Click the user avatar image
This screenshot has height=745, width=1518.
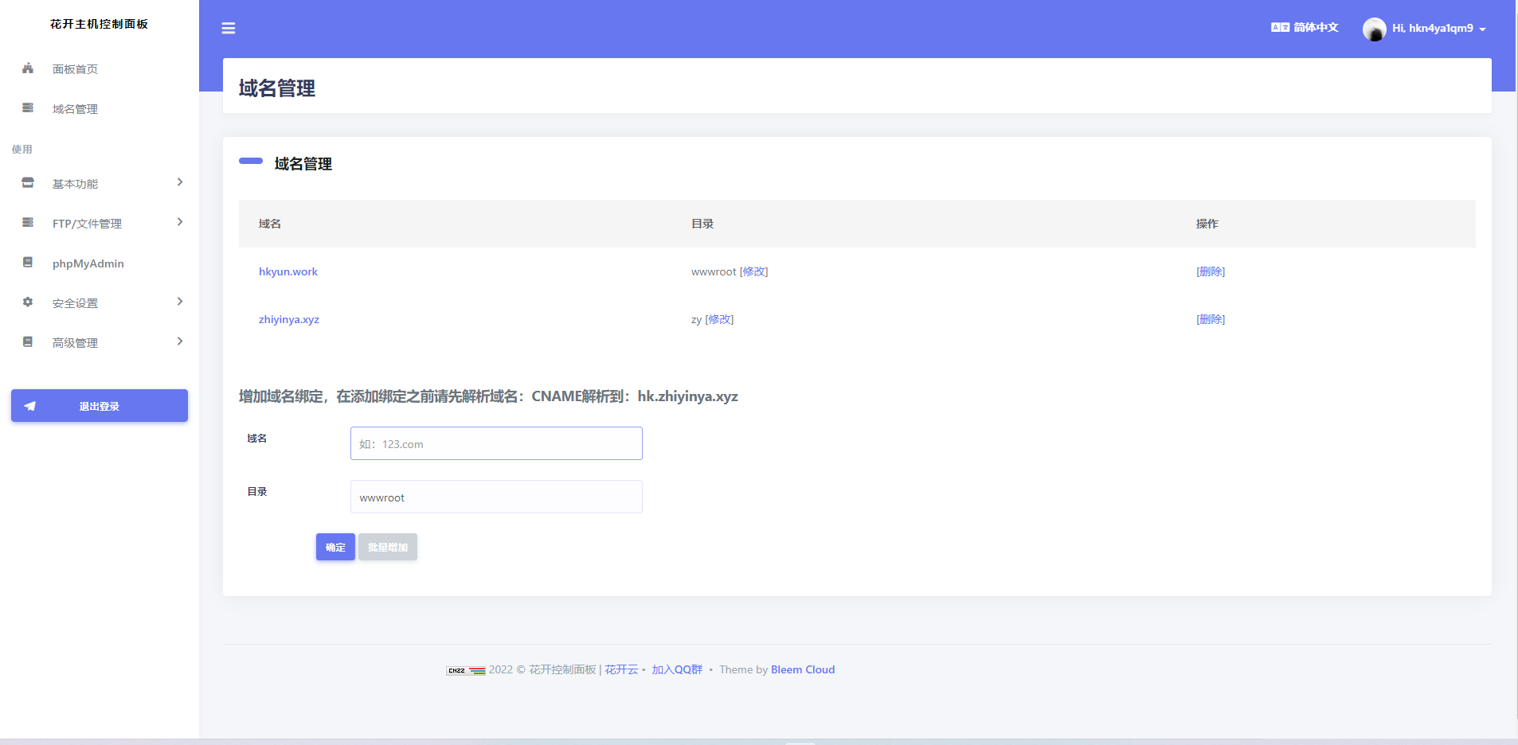tap(1374, 29)
